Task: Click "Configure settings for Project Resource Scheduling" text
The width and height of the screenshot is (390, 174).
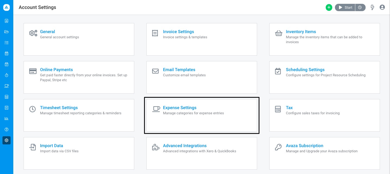Action: click(326, 75)
